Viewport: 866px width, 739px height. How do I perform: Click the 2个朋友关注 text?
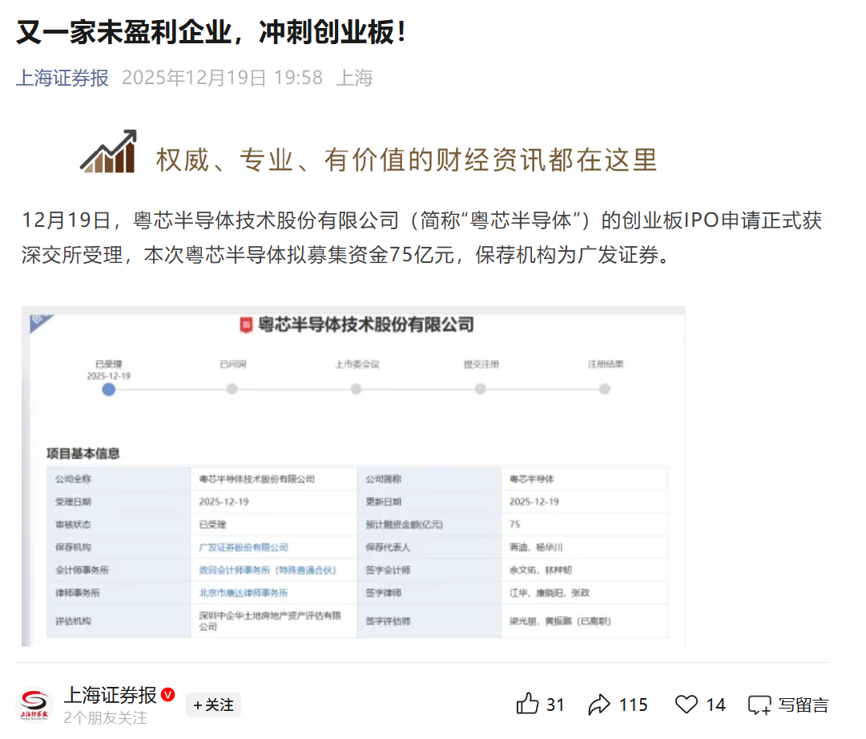coord(106,717)
